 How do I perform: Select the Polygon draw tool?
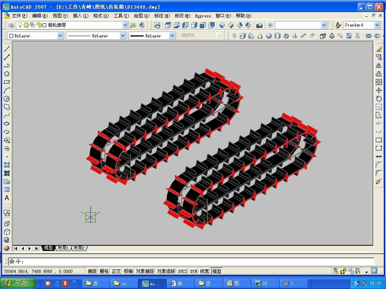[x=7, y=74]
